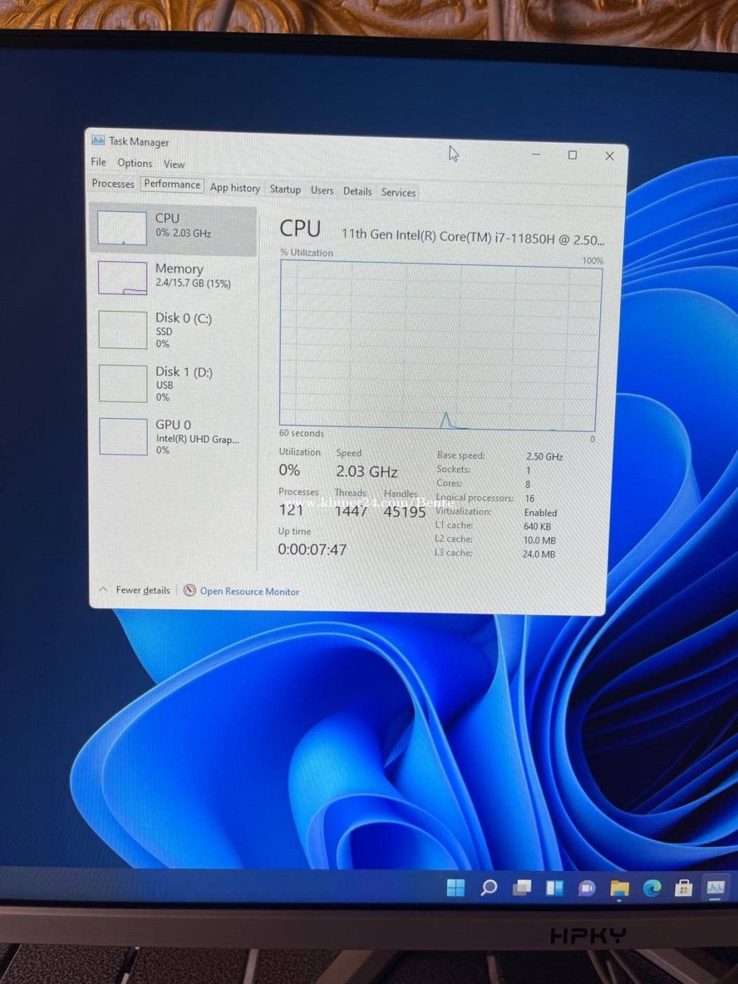738x984 pixels.
Task: Open taskbar Search
Action: (x=488, y=888)
